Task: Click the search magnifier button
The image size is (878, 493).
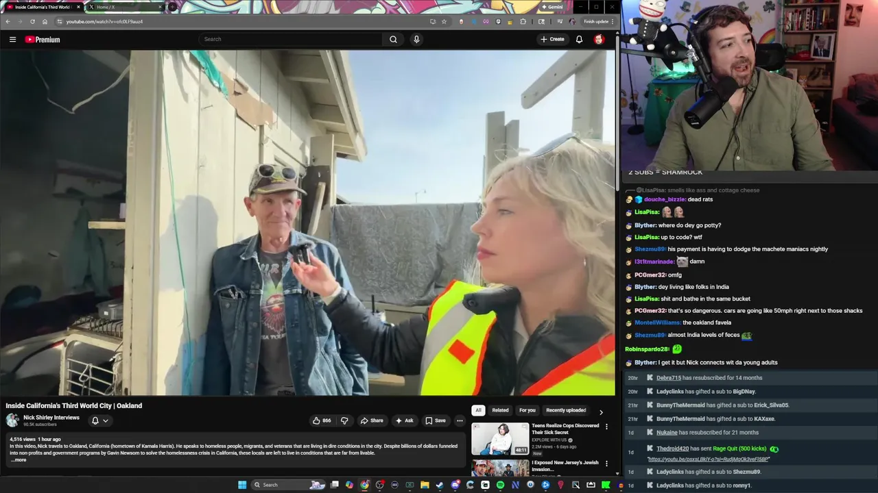Action: 393,39
